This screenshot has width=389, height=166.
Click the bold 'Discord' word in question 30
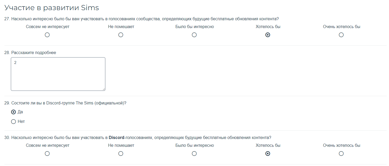coord(116,138)
